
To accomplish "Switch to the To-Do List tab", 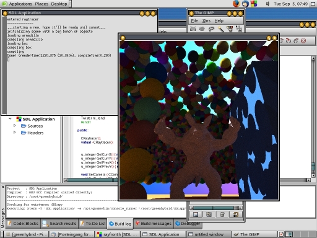I will (93, 224).
